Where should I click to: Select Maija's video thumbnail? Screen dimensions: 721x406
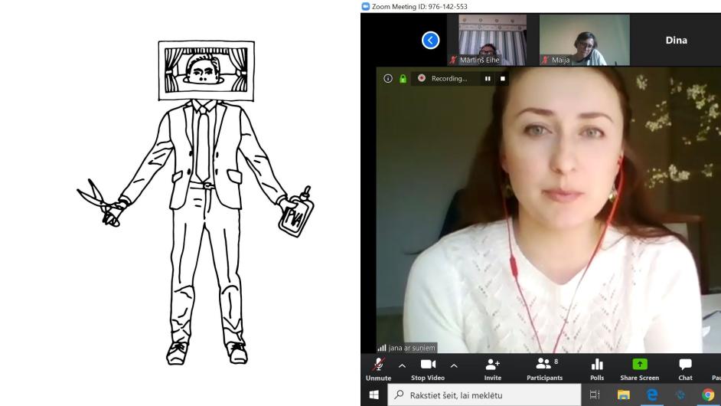click(584, 40)
